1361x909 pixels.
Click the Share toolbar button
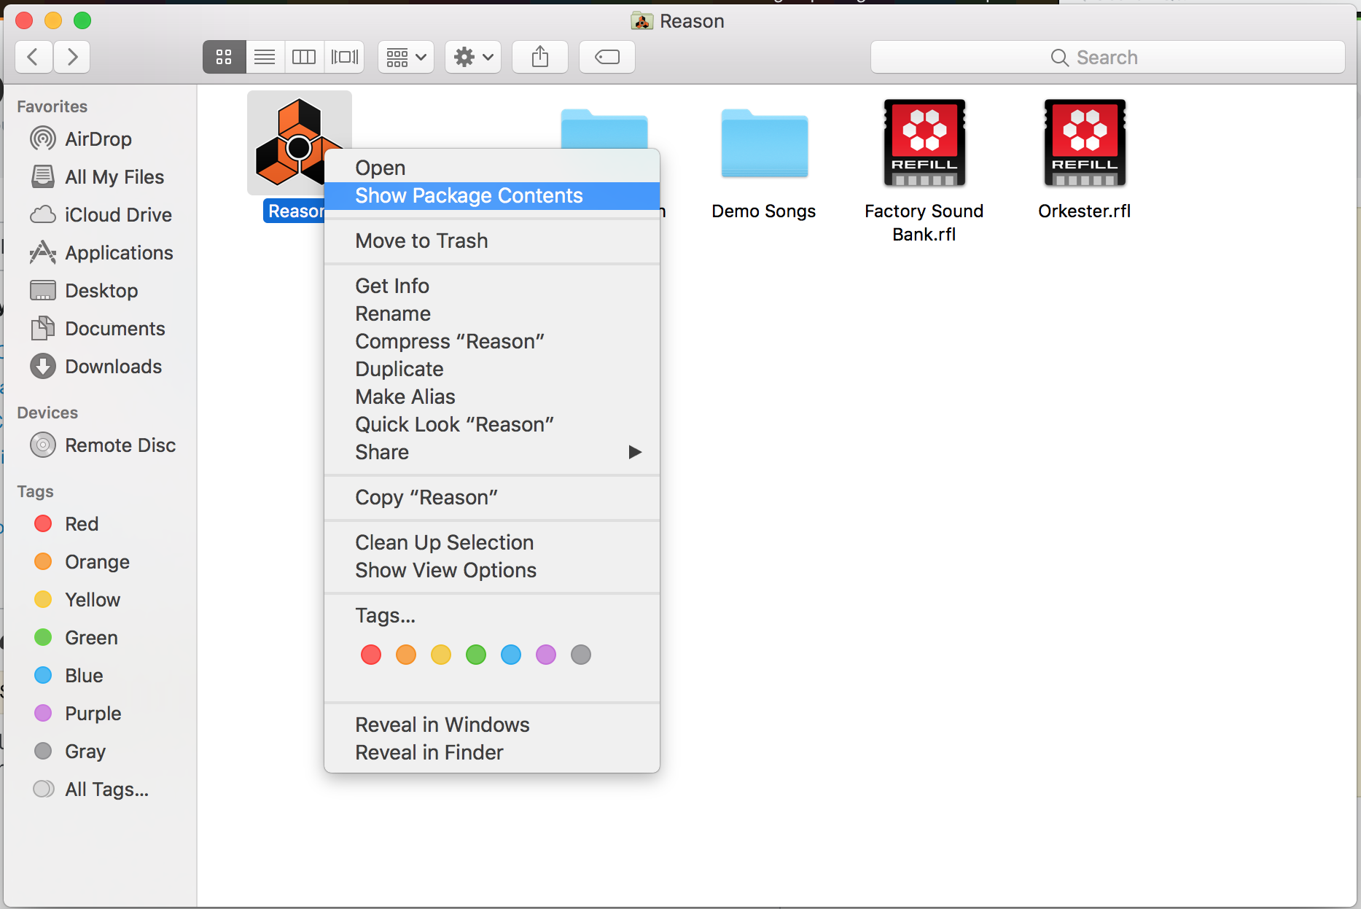coord(540,57)
